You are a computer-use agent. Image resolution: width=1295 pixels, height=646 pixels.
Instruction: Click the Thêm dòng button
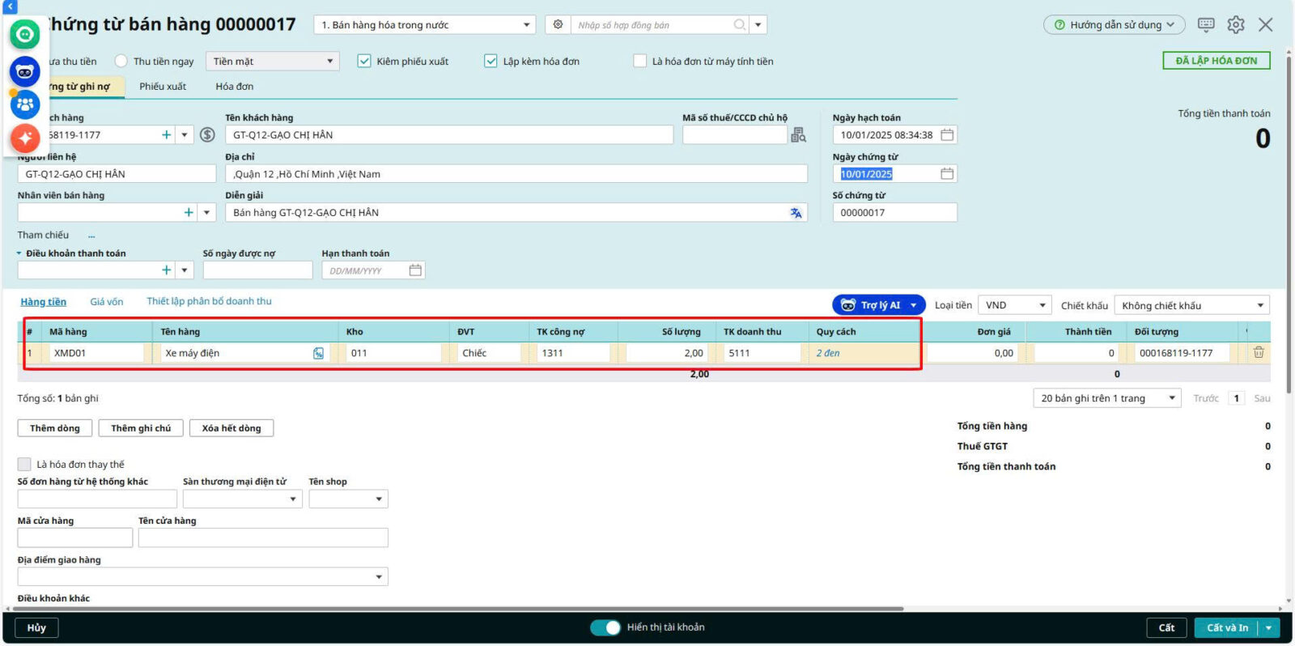click(55, 428)
